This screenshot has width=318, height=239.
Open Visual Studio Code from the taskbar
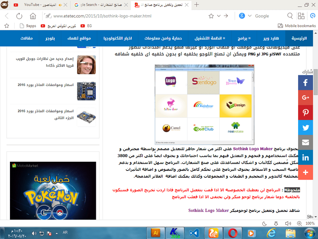click(194, 233)
